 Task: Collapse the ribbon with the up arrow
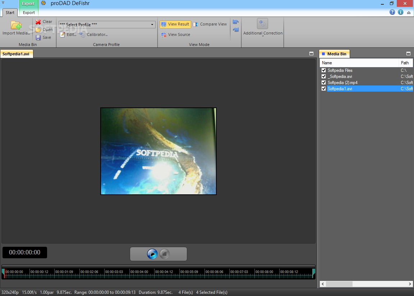point(409,13)
